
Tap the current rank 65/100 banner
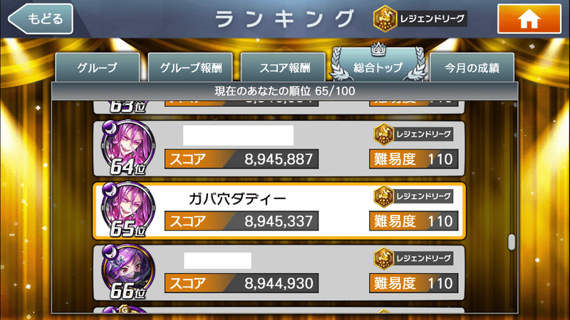point(284,91)
